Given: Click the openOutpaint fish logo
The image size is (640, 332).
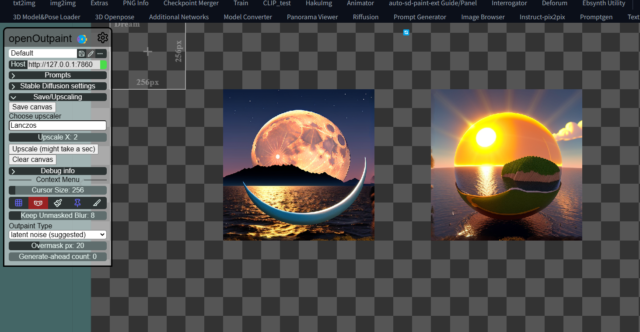Looking at the screenshot, I should [83, 39].
